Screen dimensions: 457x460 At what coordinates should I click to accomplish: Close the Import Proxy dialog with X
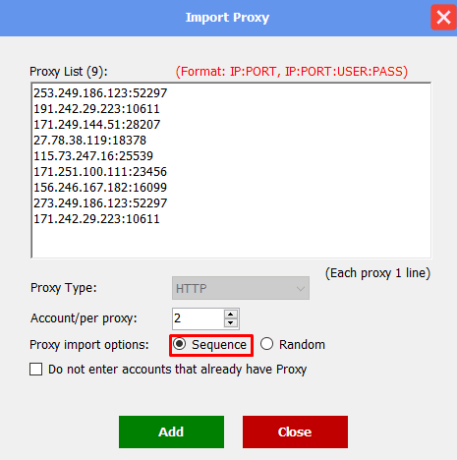click(x=443, y=17)
